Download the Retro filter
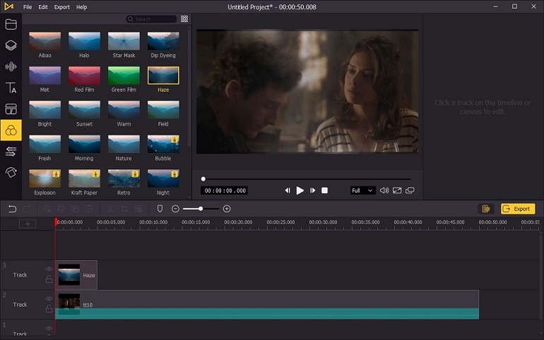The width and height of the screenshot is (544, 340). click(135, 174)
